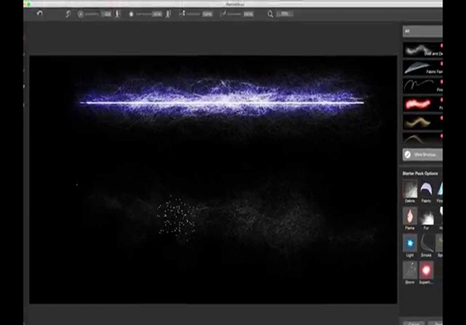Click the third slider's percentage field

pos(208,14)
